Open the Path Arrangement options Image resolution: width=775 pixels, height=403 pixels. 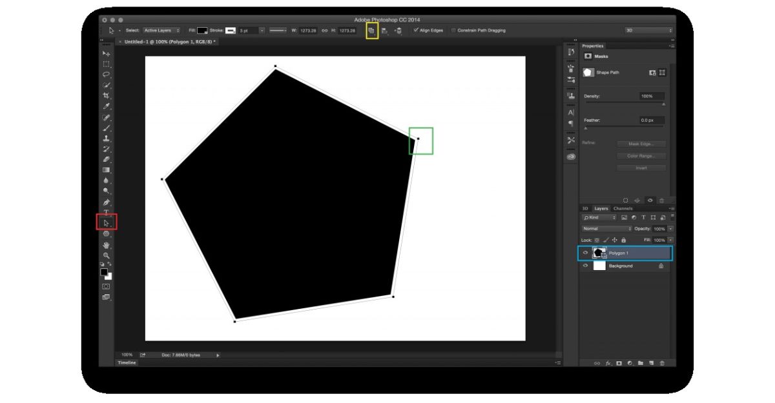398,30
